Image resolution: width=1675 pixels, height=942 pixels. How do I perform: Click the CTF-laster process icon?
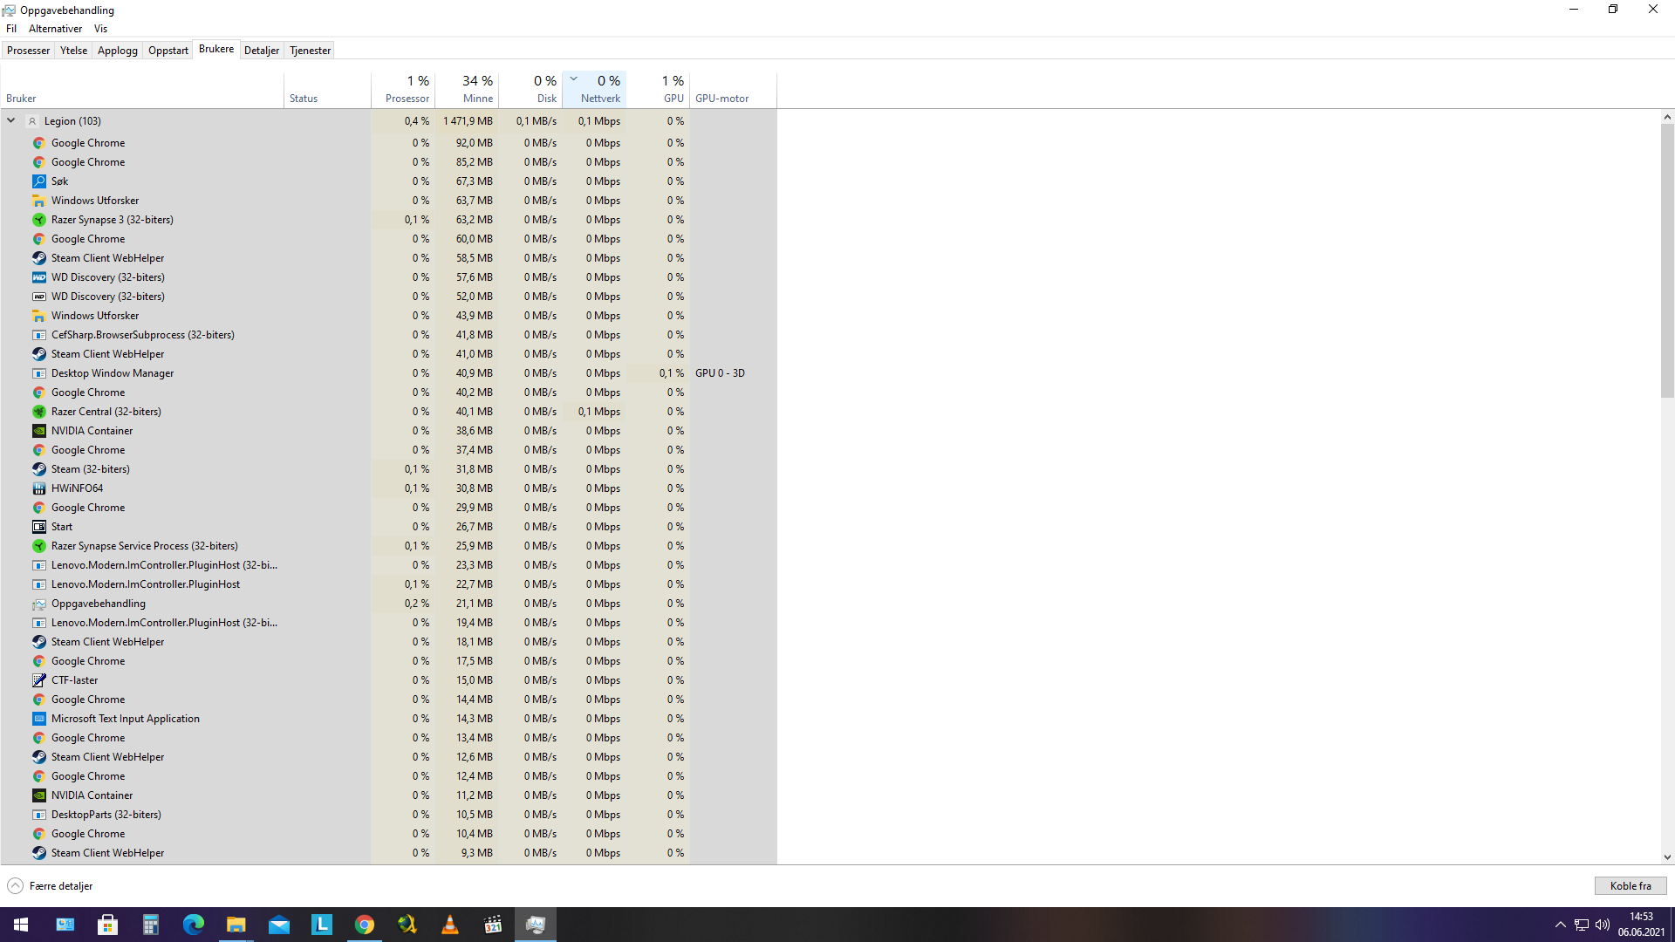(38, 680)
